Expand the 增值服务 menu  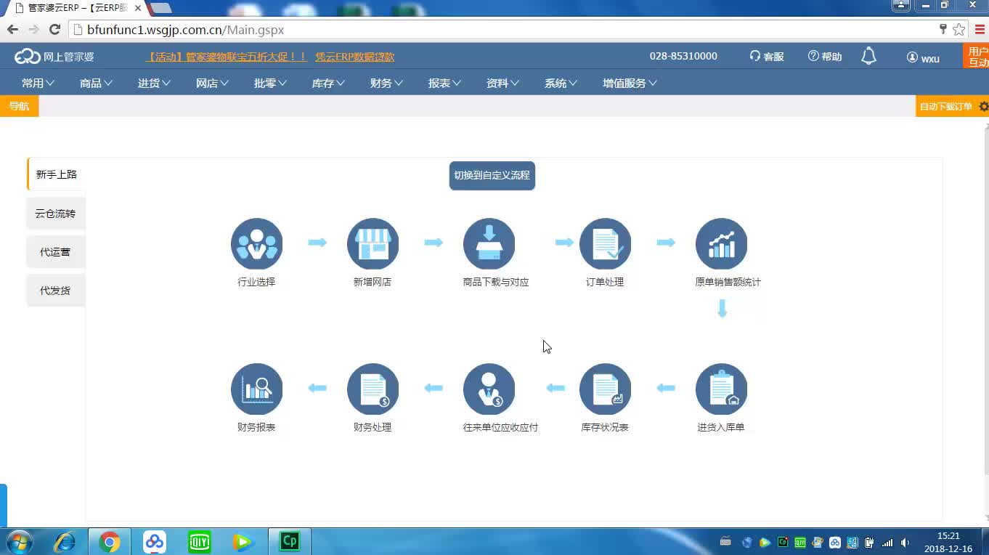click(630, 83)
